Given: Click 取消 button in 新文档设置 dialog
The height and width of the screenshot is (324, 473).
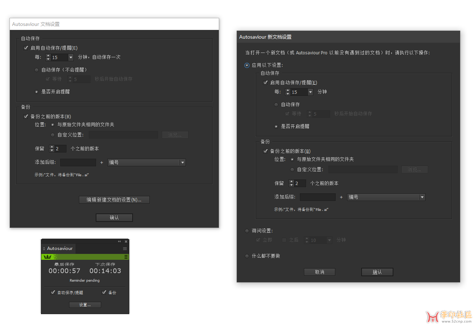Looking at the screenshot, I should pos(320,272).
